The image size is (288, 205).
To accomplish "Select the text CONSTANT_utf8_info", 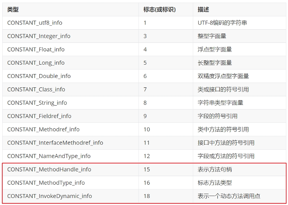I will [35, 23].
